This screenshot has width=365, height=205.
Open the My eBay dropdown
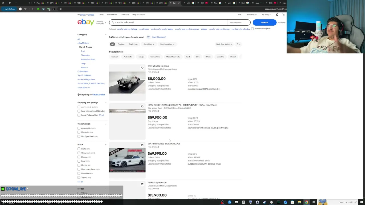click(x=266, y=15)
